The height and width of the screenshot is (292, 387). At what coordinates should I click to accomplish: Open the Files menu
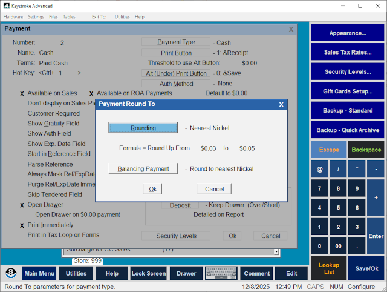[53, 17]
